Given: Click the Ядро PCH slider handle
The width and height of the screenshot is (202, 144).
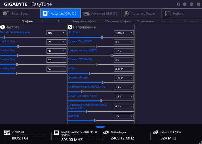Looking at the screenshot, I should pos(95,120).
